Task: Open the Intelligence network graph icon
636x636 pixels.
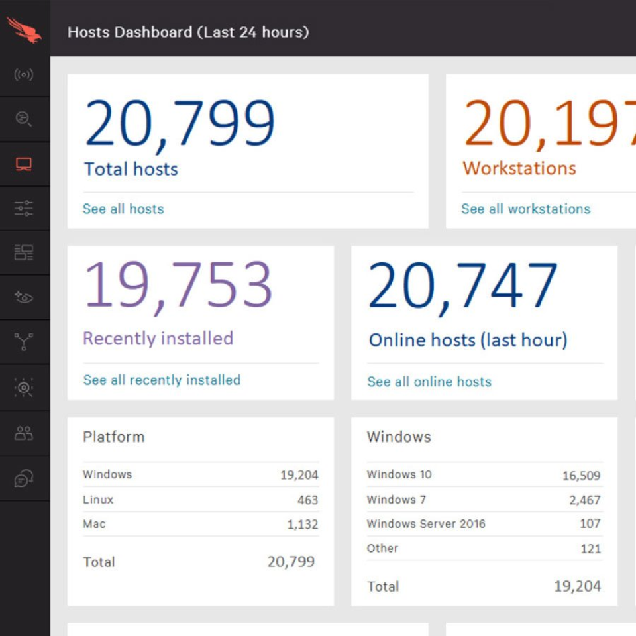Action: (25, 342)
